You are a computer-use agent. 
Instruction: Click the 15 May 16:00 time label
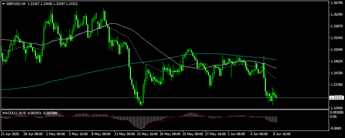pyautogui.click(x=147, y=134)
